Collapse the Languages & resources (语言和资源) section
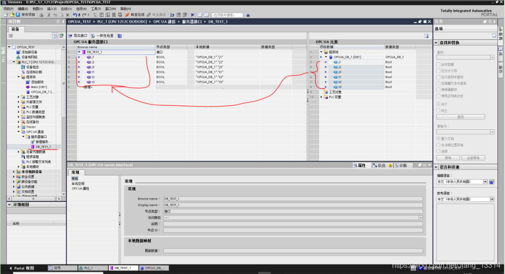Image resolution: width=505 pixels, height=274 pixels. coord(436,167)
